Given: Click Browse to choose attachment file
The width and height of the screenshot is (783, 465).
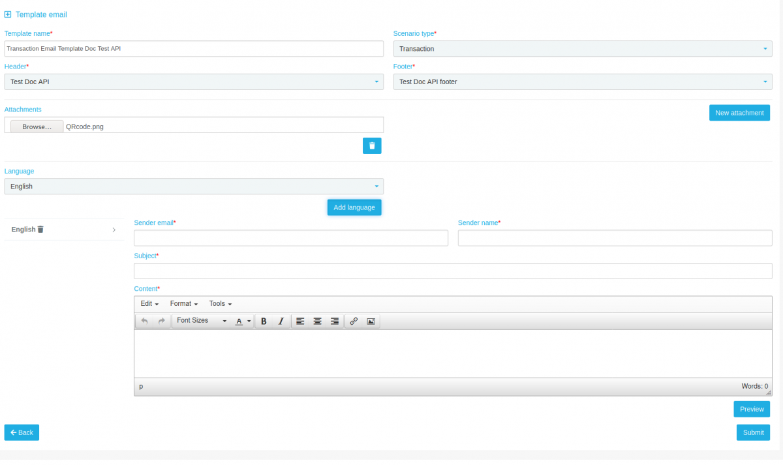Looking at the screenshot, I should [x=37, y=127].
